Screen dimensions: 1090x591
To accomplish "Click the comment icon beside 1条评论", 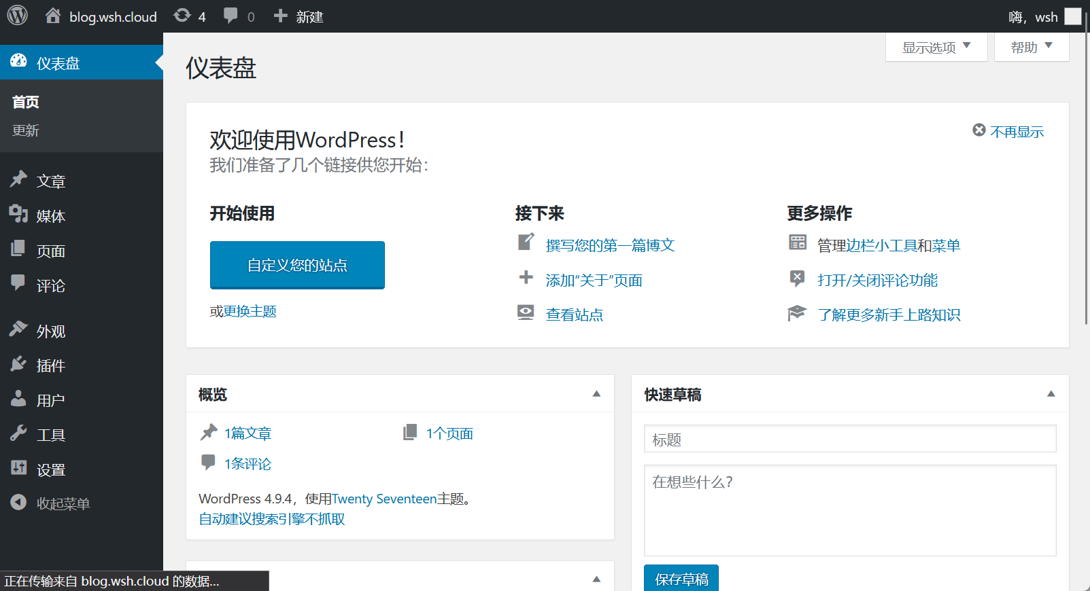I will (x=208, y=462).
